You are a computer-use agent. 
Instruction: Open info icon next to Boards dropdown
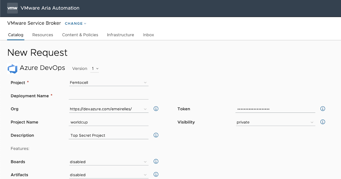coord(156,161)
